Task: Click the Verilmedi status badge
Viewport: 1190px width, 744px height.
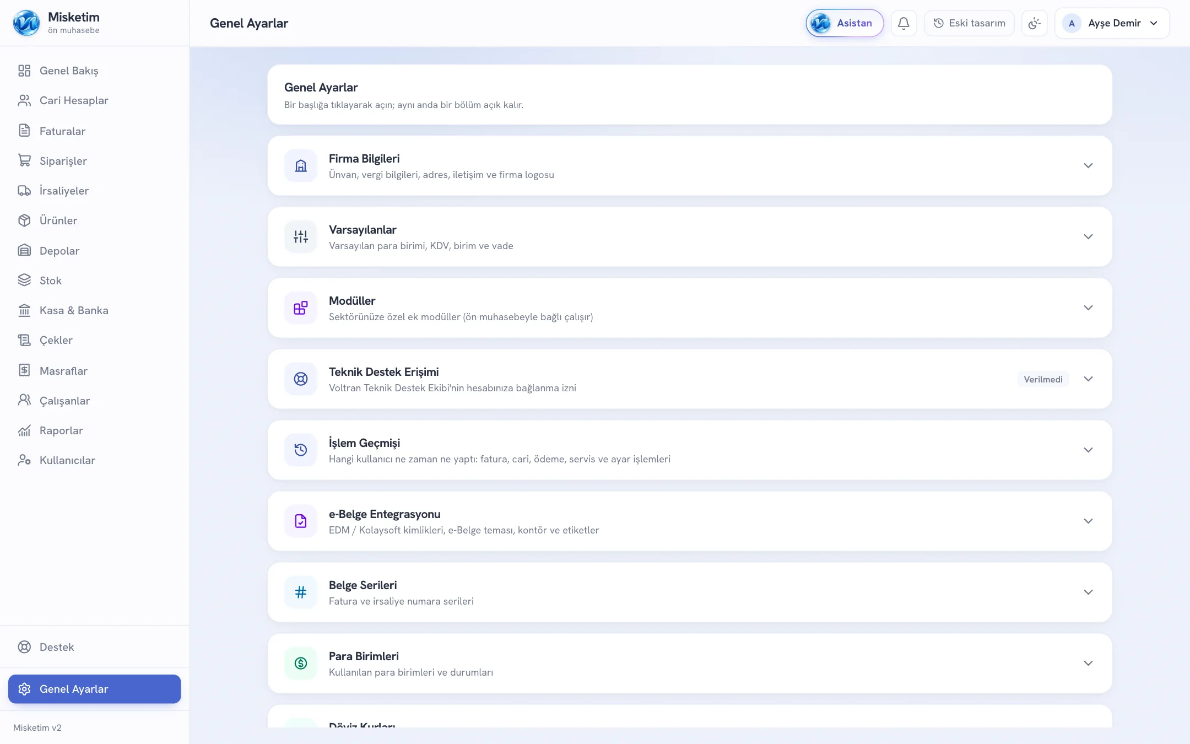Action: (1043, 379)
